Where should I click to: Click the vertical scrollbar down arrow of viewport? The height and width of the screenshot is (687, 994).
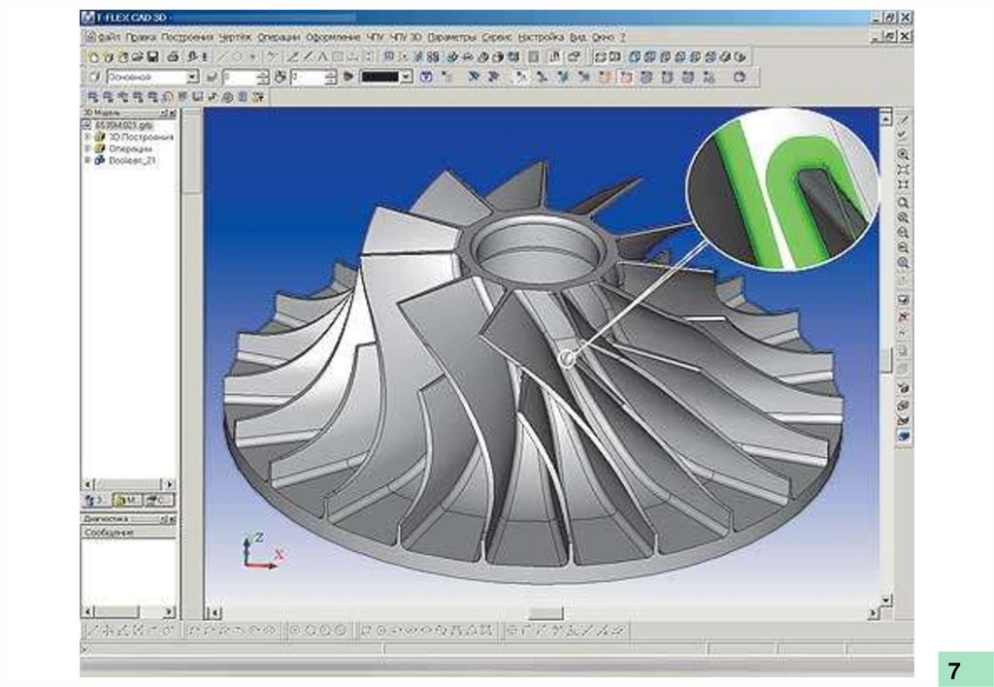click(886, 599)
